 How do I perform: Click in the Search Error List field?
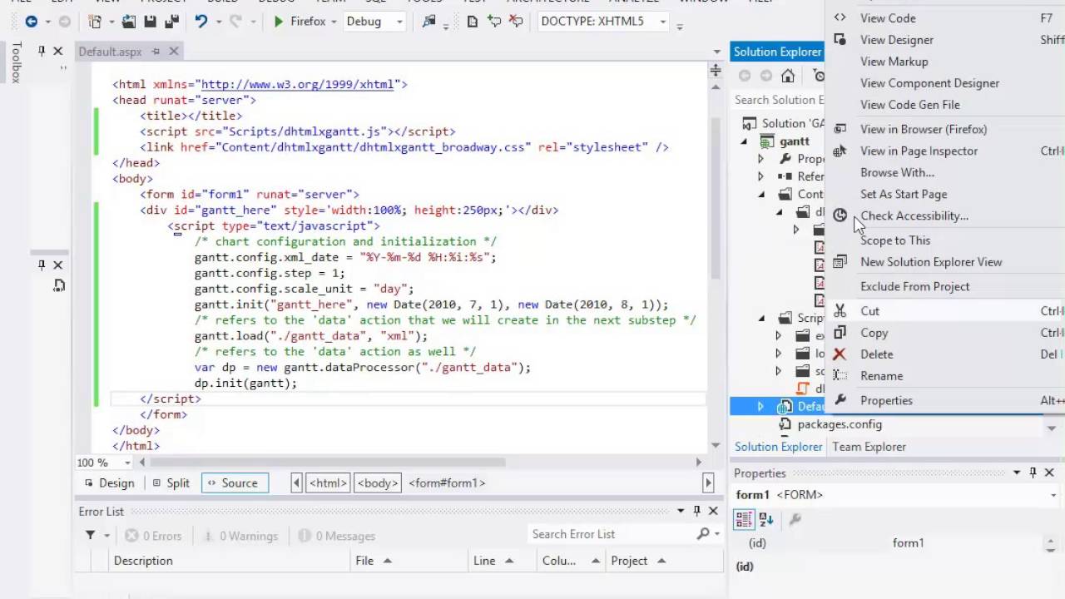point(612,534)
